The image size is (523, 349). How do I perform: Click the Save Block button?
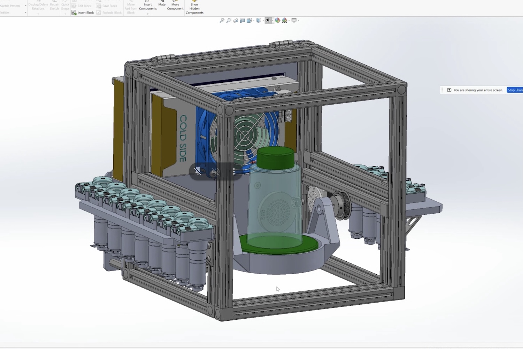107,6
